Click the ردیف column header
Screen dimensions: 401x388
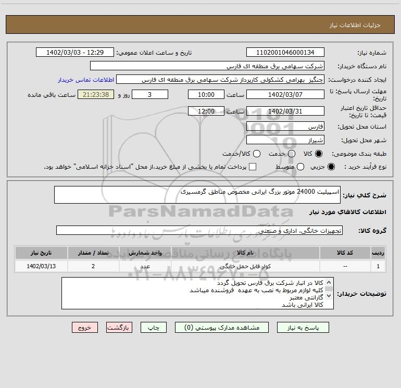[378, 253]
